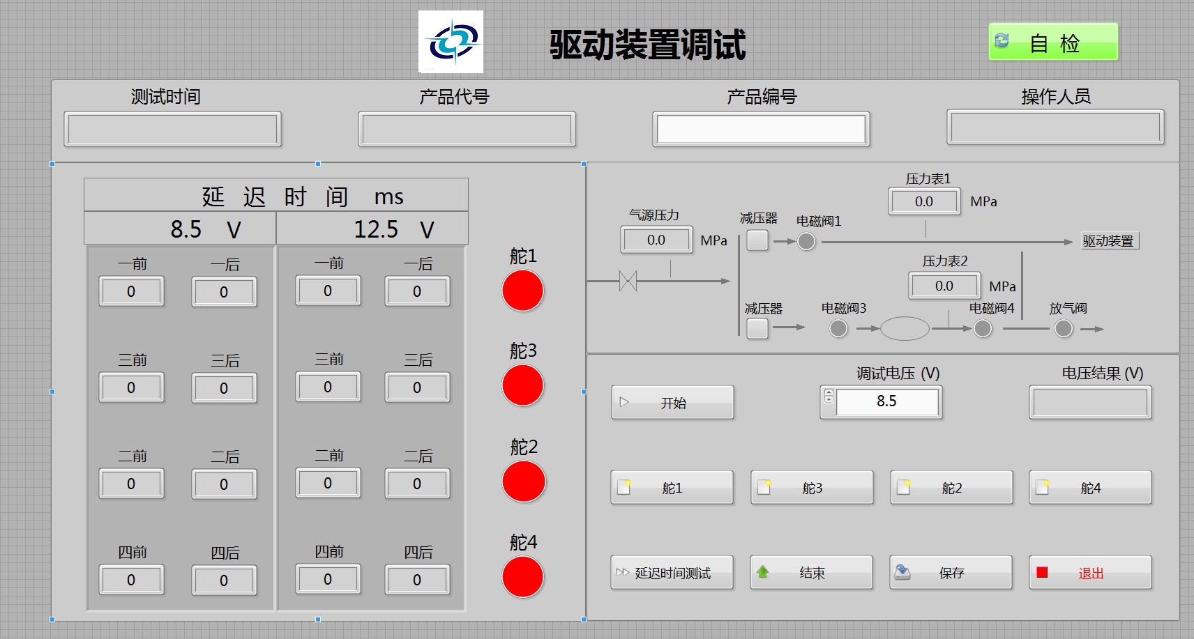
Task: Click the 自检 self-check button
Action: tap(1053, 42)
